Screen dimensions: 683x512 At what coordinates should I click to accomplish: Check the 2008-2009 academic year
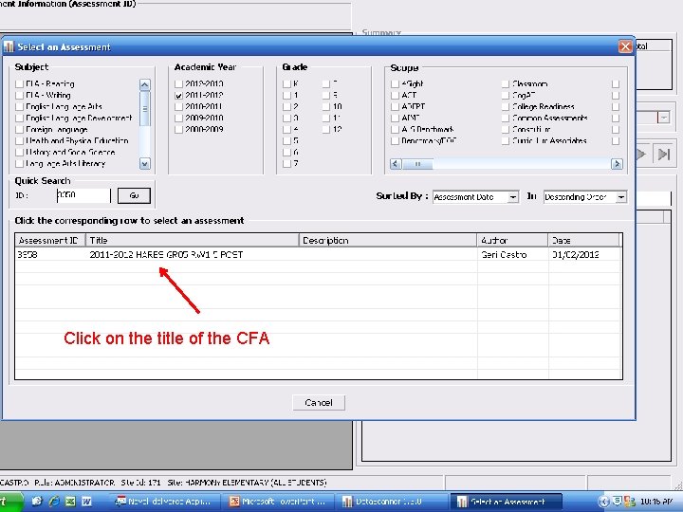click(x=178, y=130)
